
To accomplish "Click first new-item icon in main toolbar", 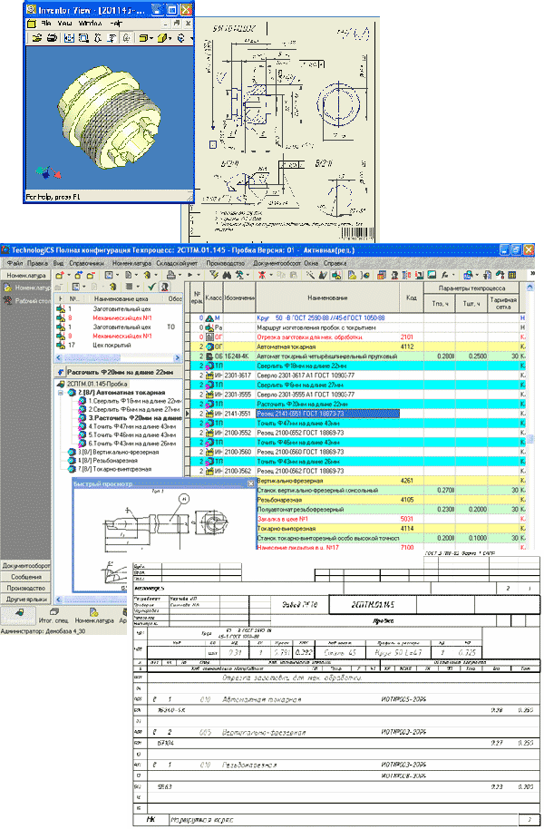I will click(60, 275).
